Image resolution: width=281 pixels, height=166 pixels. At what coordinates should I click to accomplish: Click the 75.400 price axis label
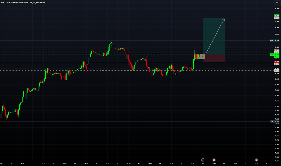(x=277, y=144)
